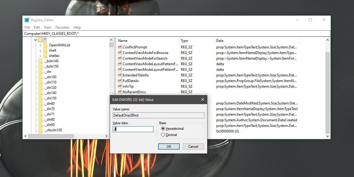
Task: Click the prop:System.Author data cell
Action: coord(257,120)
